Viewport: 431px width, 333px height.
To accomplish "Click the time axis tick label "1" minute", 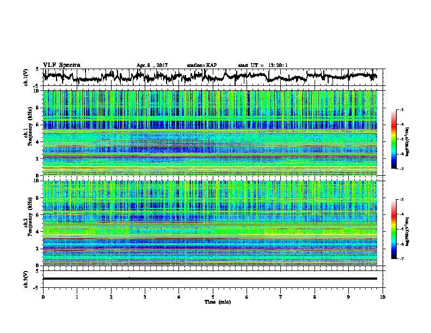I will pos(77,297).
